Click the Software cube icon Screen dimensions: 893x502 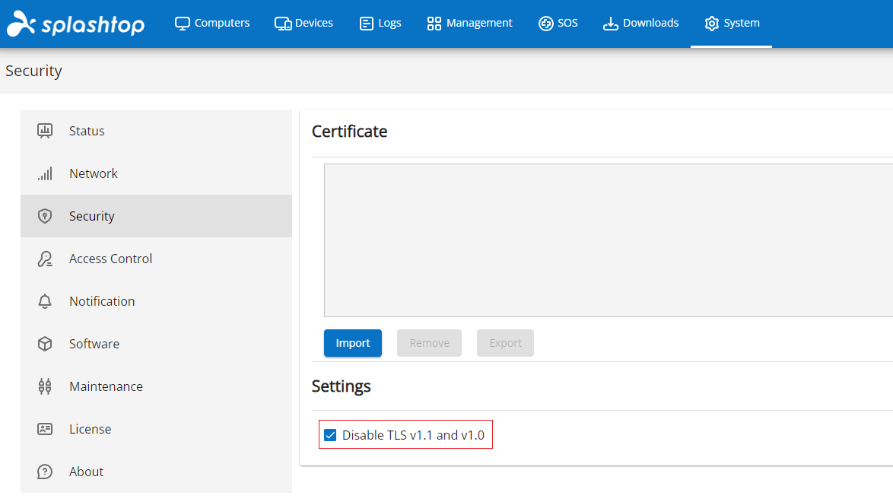[45, 344]
